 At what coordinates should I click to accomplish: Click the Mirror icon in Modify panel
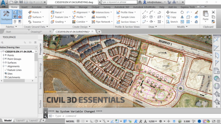click(x=182, y=17)
